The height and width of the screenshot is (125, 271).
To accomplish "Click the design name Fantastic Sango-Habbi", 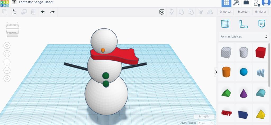I will (36, 2).
